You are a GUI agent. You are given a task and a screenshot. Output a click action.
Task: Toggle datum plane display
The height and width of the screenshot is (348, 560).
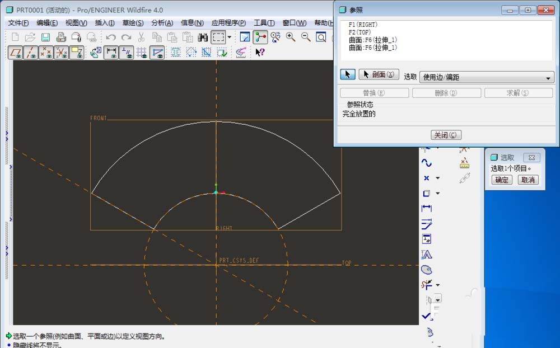click(16, 53)
